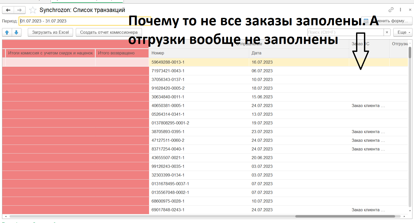Screen dimensions: 414x223
Task: Close the Synchrozon transactions form
Action: [410, 10]
